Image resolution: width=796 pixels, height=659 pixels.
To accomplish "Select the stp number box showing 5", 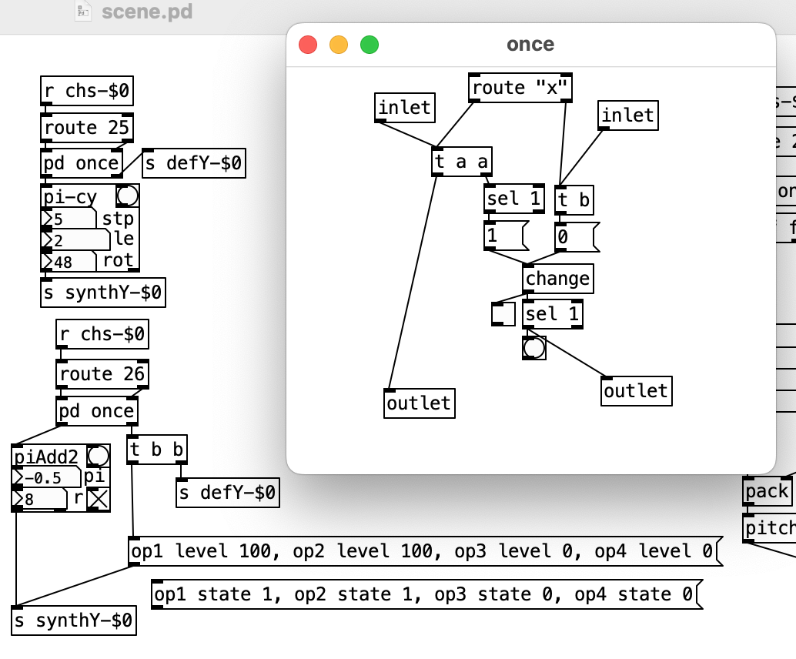I will pos(69,219).
